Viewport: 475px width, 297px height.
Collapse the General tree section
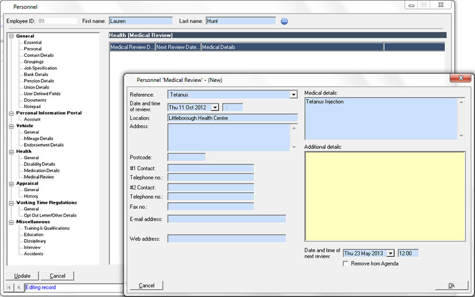point(11,36)
